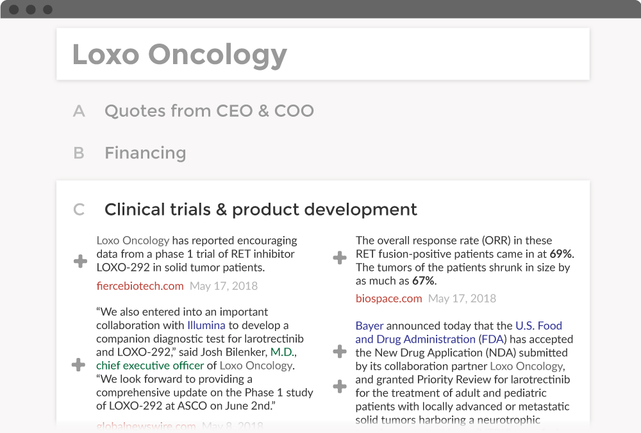Open the globalnewswire.com source link

146,426
